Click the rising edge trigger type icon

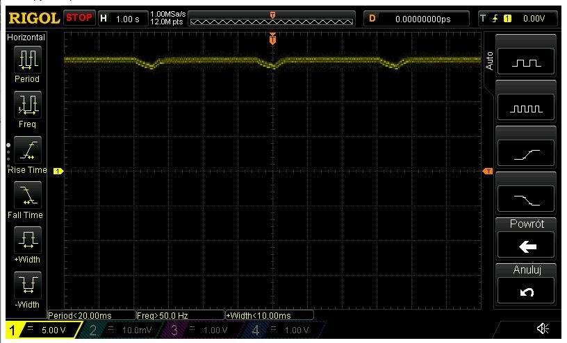[495, 19]
